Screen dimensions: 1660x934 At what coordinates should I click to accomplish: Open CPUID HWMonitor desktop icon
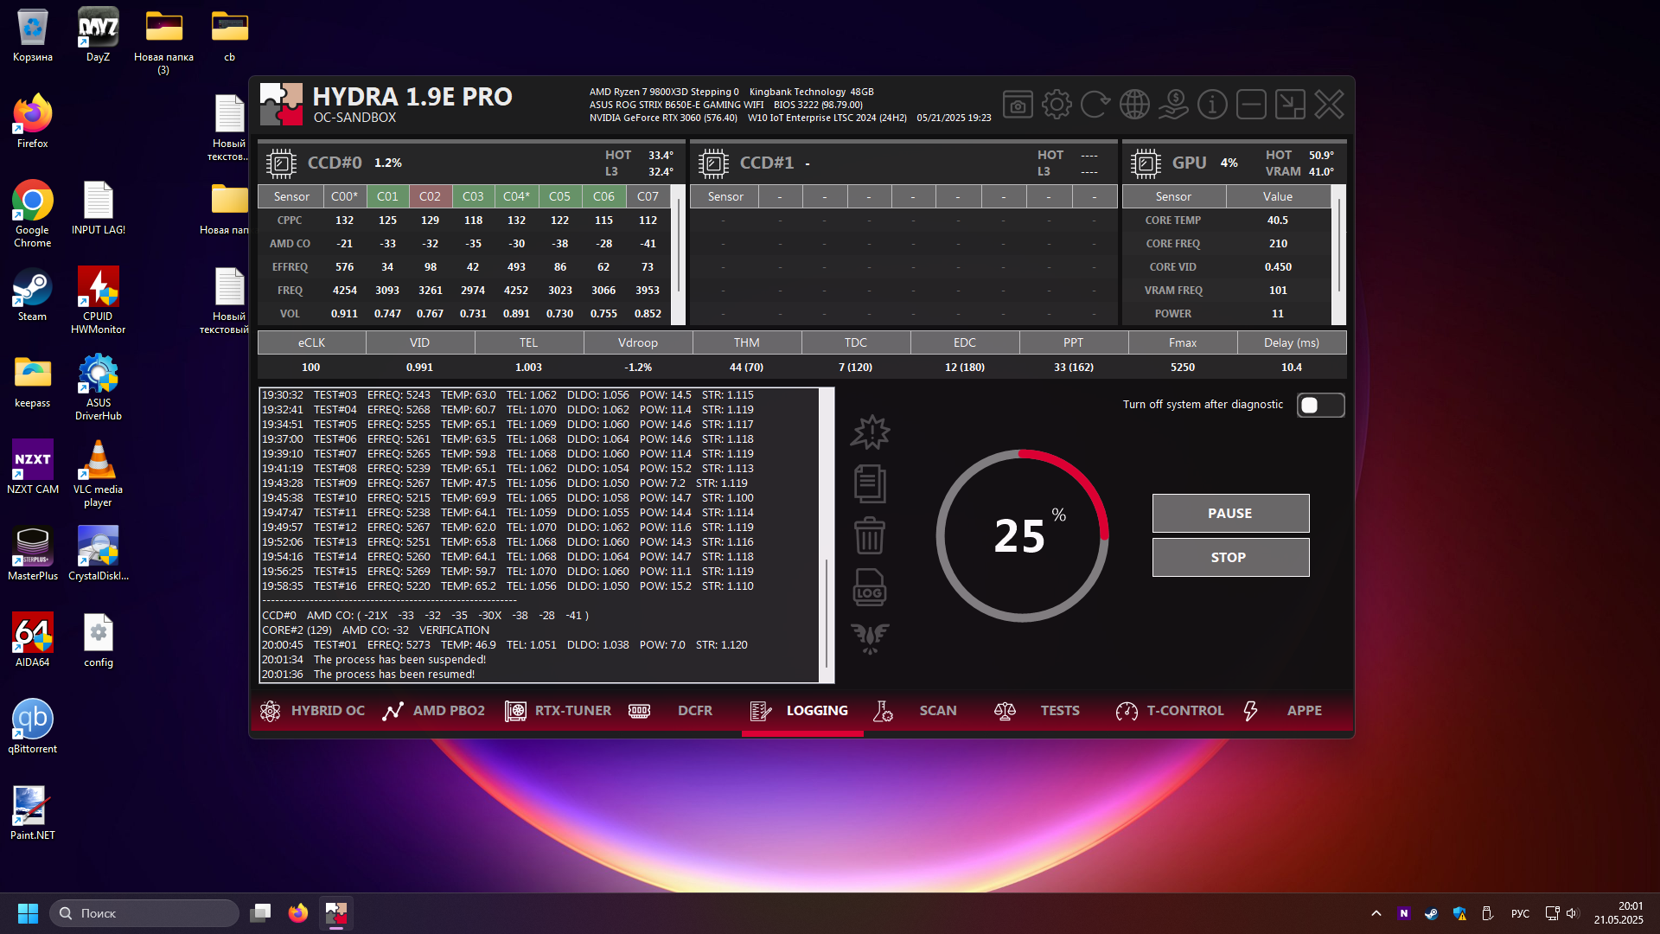coord(98,300)
